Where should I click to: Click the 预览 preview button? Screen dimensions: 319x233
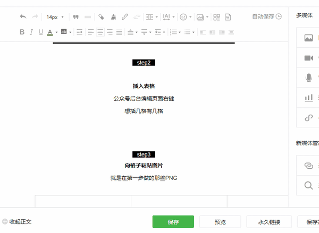point(220,222)
